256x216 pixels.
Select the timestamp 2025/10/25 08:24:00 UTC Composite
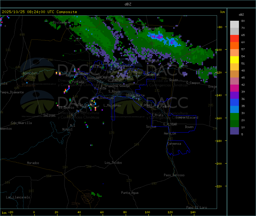(39, 12)
